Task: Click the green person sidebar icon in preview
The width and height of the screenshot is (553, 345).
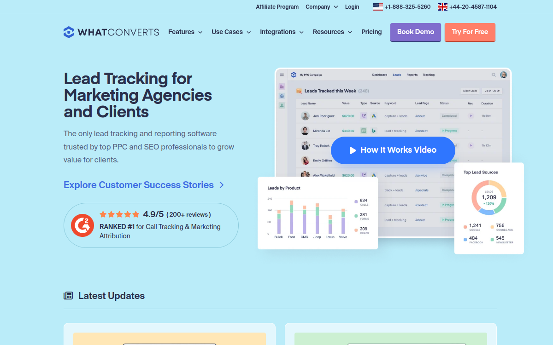Action: click(x=282, y=105)
